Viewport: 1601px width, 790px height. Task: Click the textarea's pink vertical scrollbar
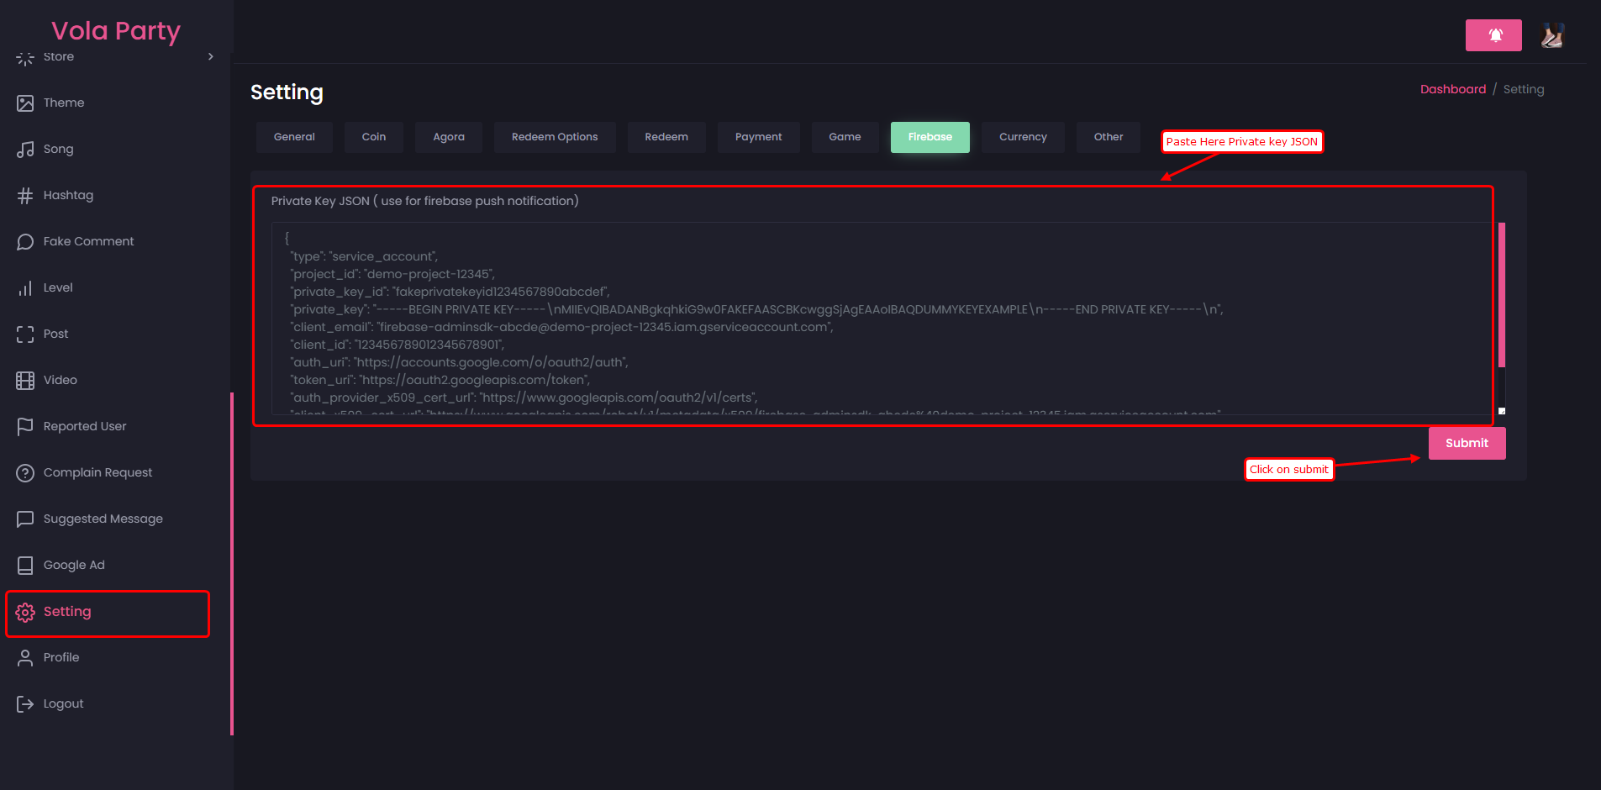(x=1501, y=294)
